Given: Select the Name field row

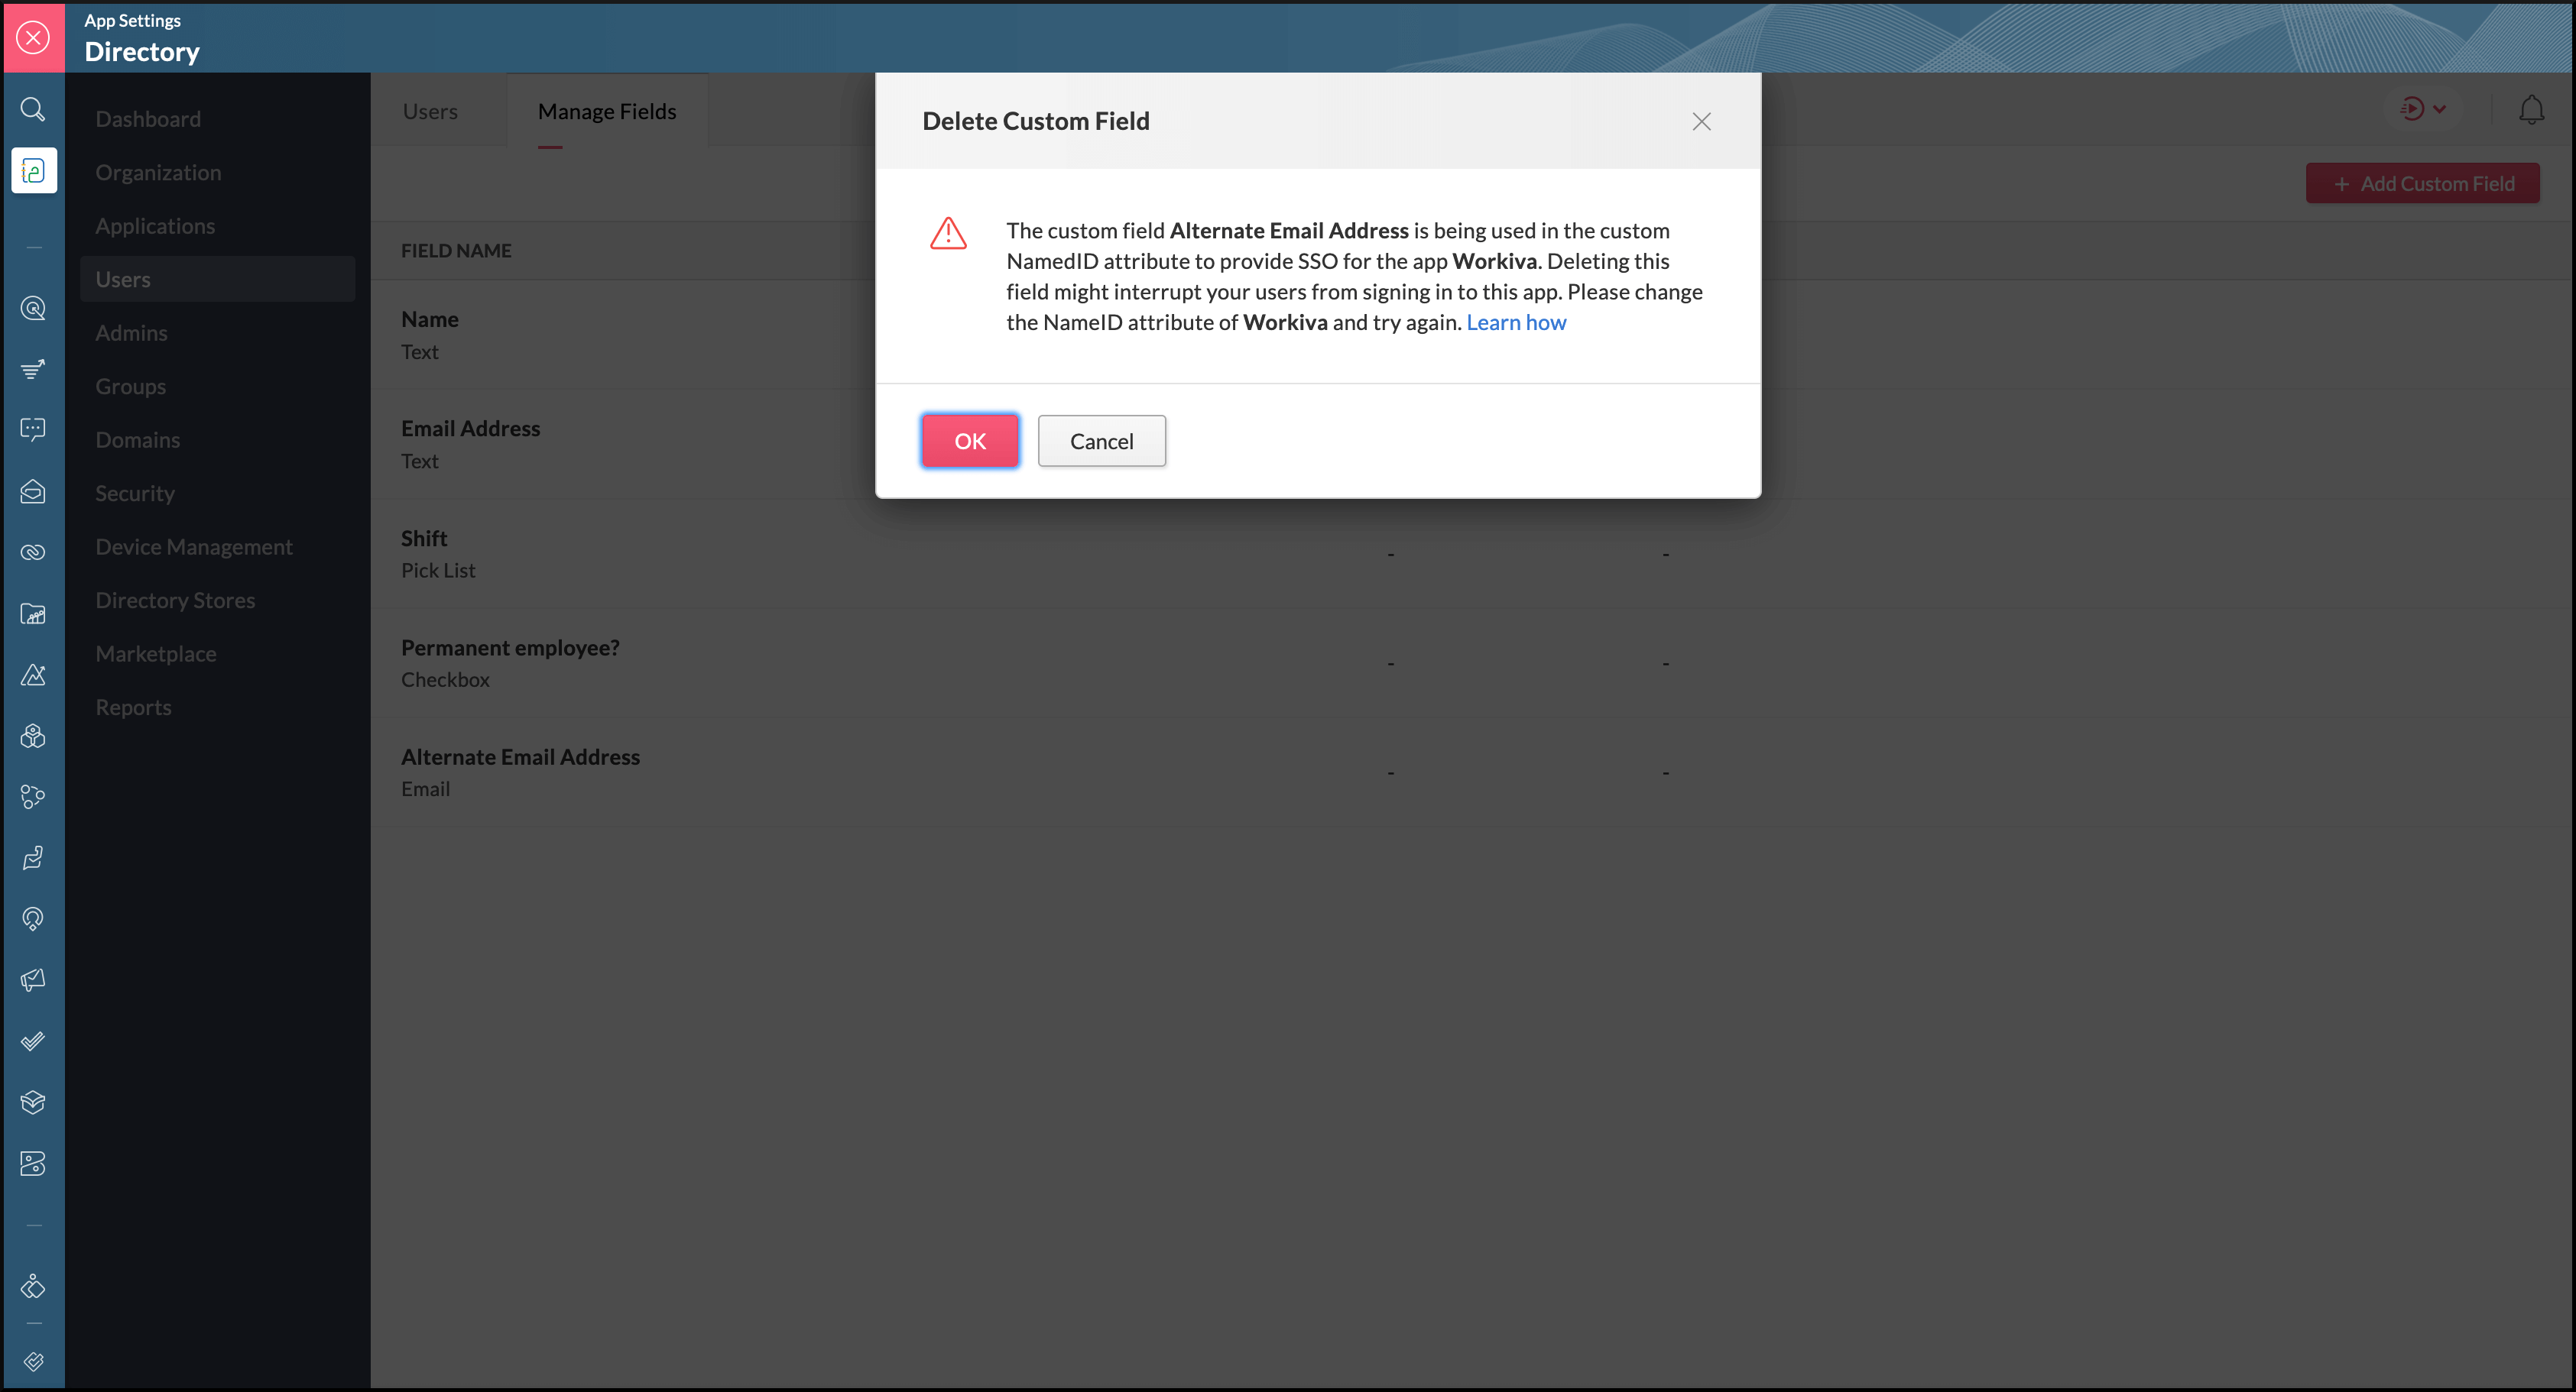Looking at the screenshot, I should [x=1472, y=335].
